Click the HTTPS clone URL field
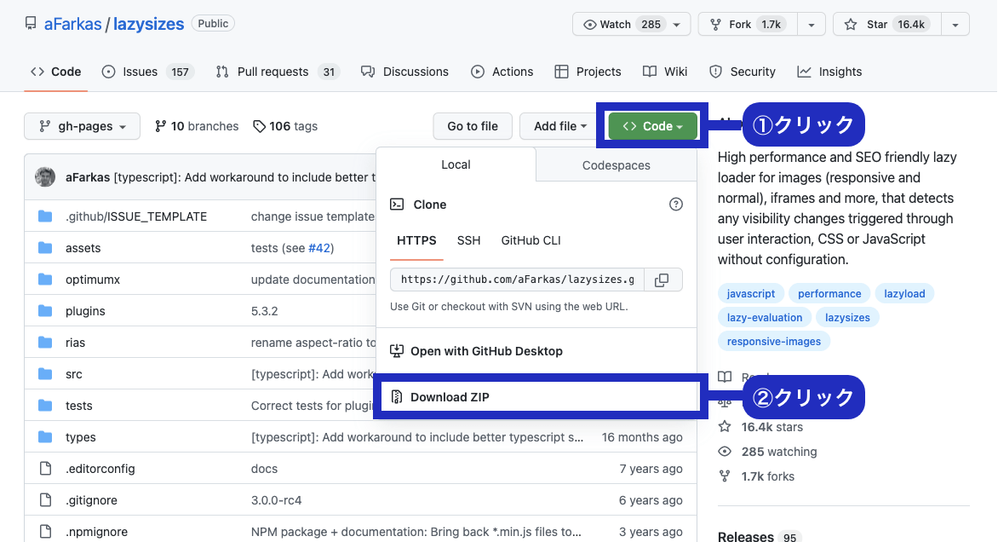Viewport: 998px width, 542px height. pos(518,280)
